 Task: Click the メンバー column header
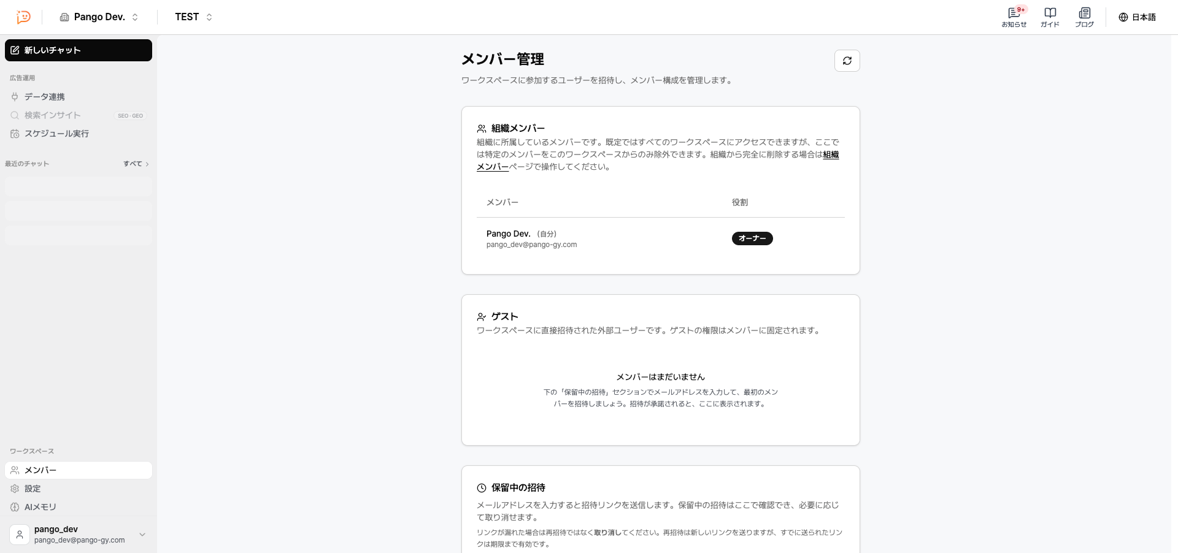502,202
